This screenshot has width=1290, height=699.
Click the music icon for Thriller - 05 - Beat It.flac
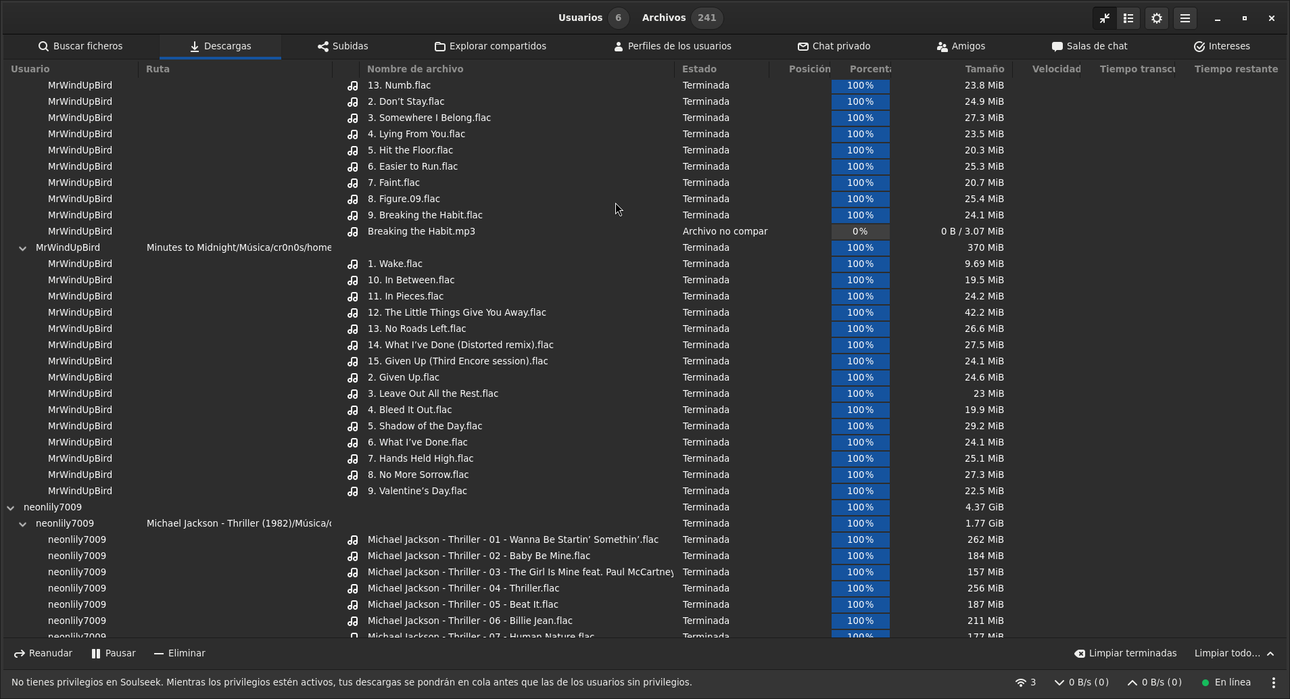point(353,605)
